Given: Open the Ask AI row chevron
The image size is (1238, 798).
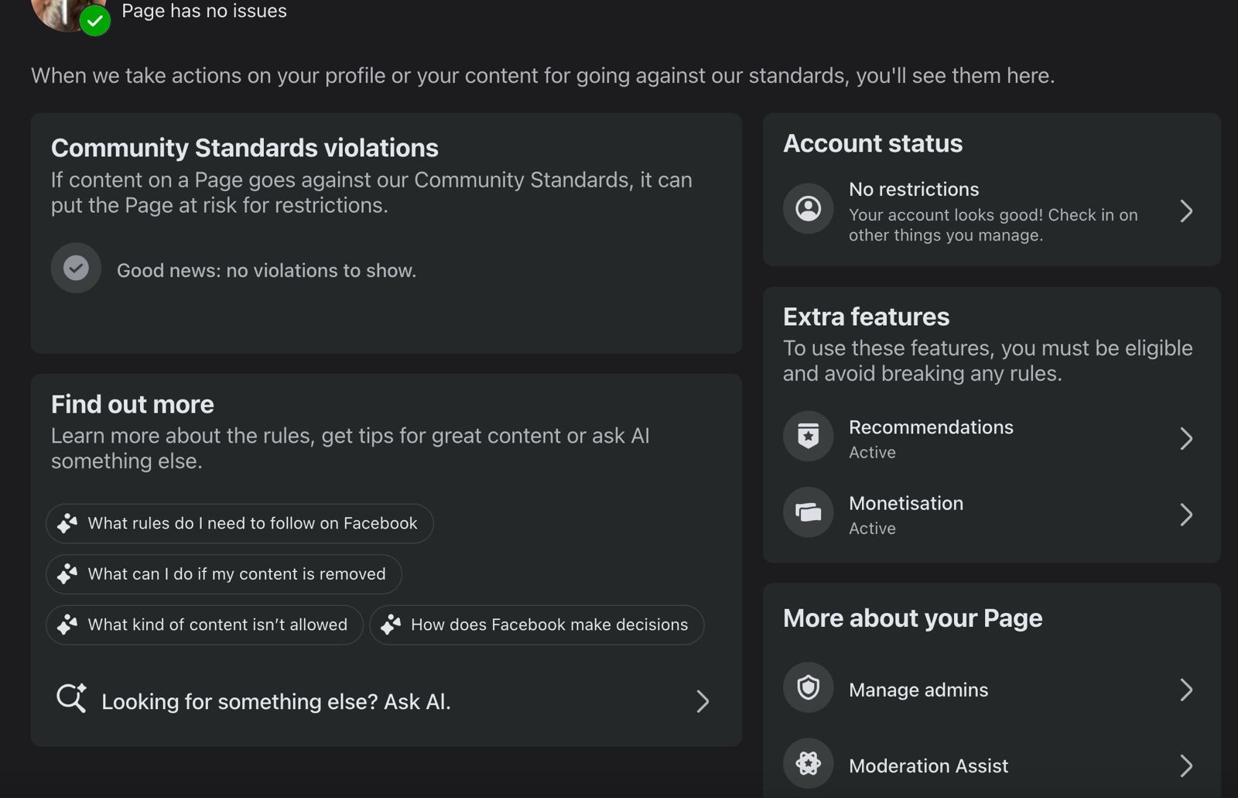Looking at the screenshot, I should point(703,701).
